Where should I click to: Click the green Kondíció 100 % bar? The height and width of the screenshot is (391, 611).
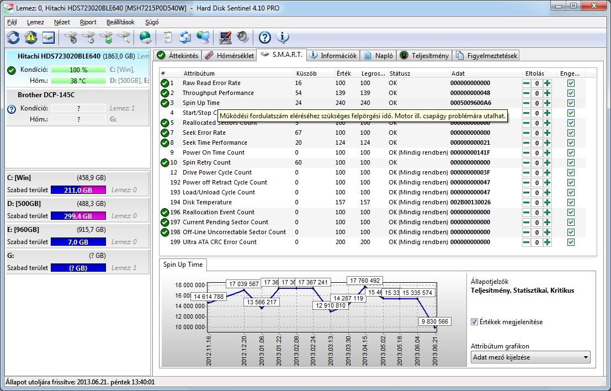(78, 70)
